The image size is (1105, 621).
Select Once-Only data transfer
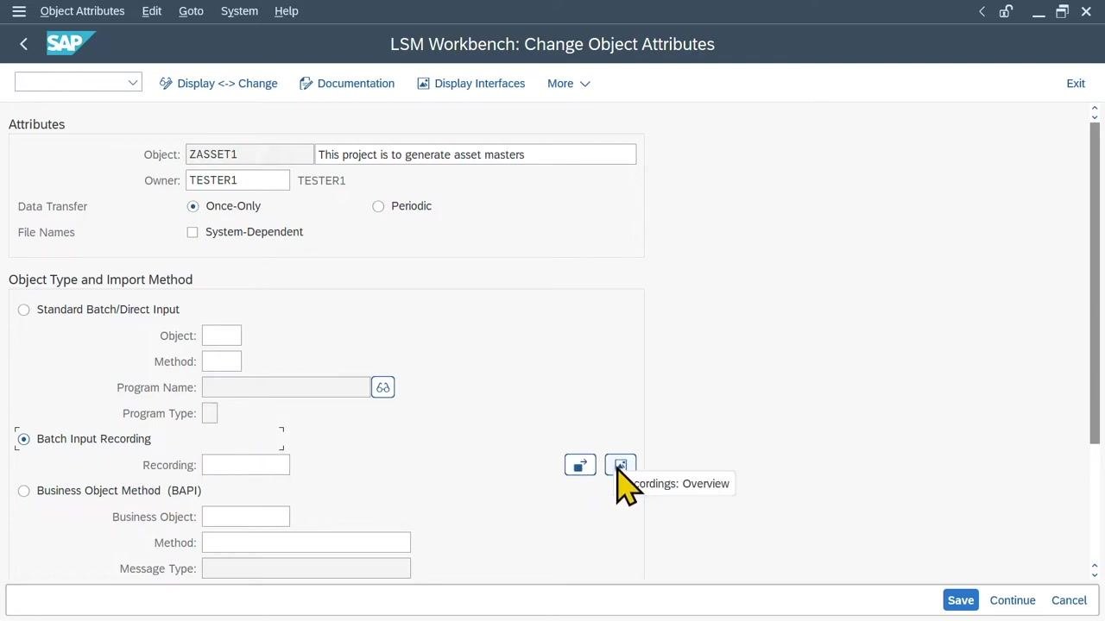(x=193, y=206)
